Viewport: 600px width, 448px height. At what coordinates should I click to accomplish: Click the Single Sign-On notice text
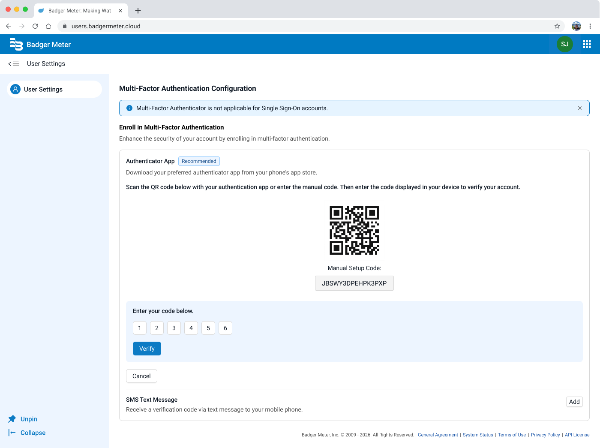[232, 108]
